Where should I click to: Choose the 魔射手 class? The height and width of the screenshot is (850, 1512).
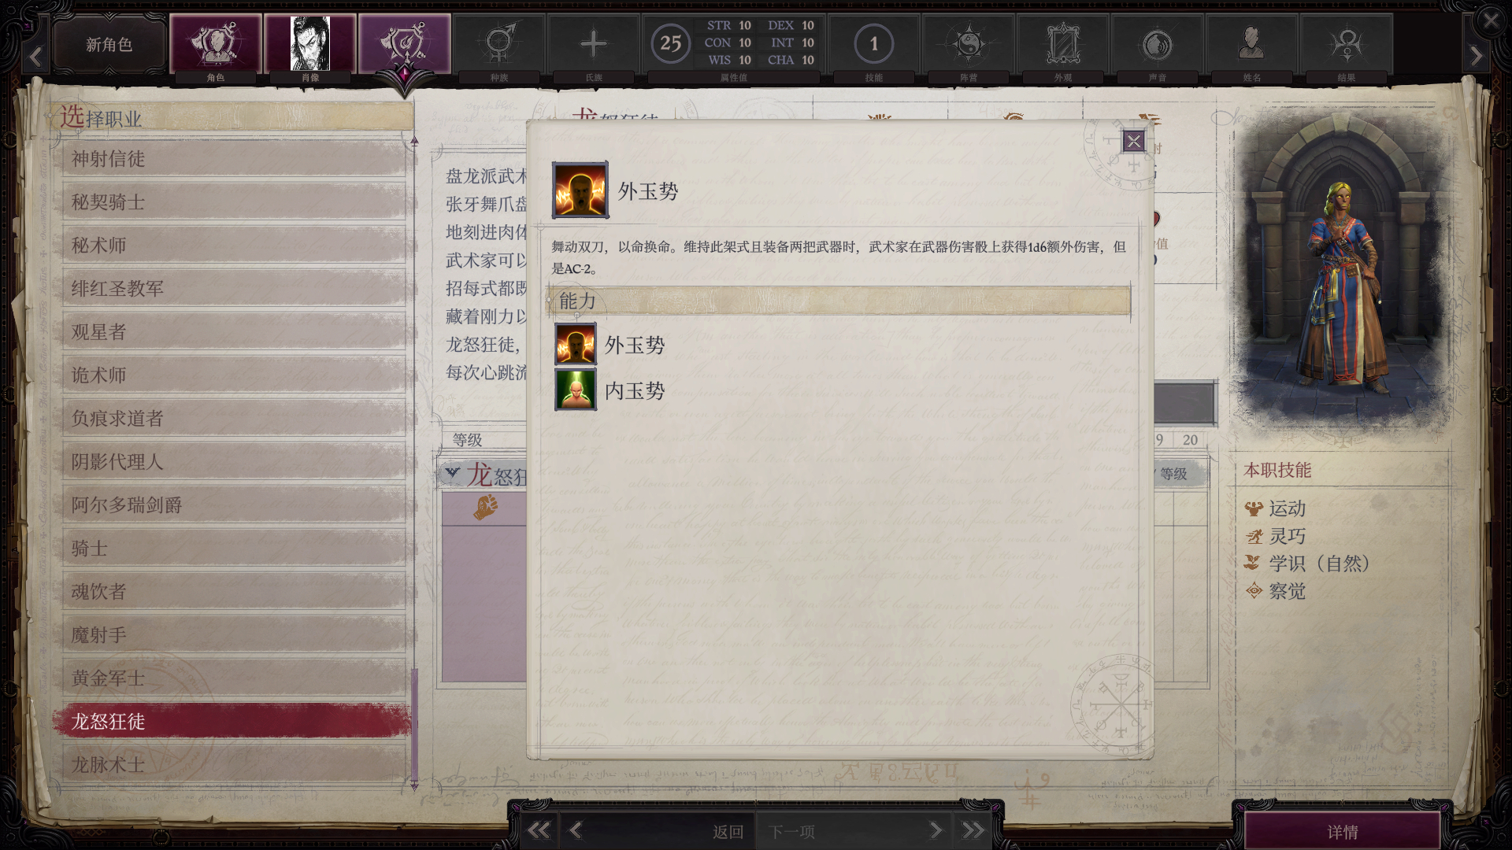tap(235, 635)
